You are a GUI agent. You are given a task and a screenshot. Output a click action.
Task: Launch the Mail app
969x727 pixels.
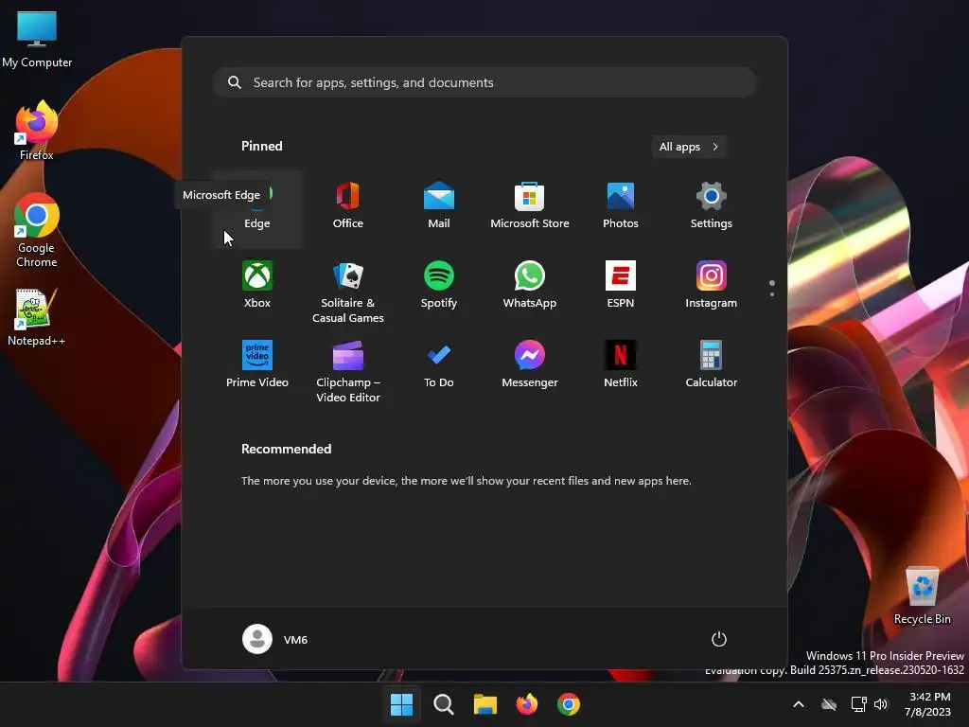[439, 207]
